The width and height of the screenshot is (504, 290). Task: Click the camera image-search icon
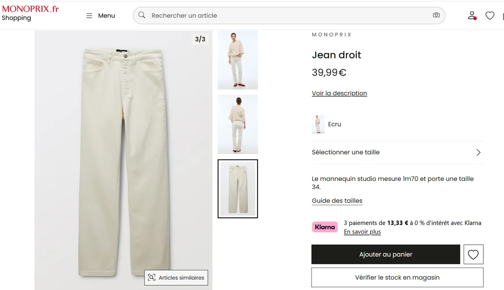(x=436, y=15)
